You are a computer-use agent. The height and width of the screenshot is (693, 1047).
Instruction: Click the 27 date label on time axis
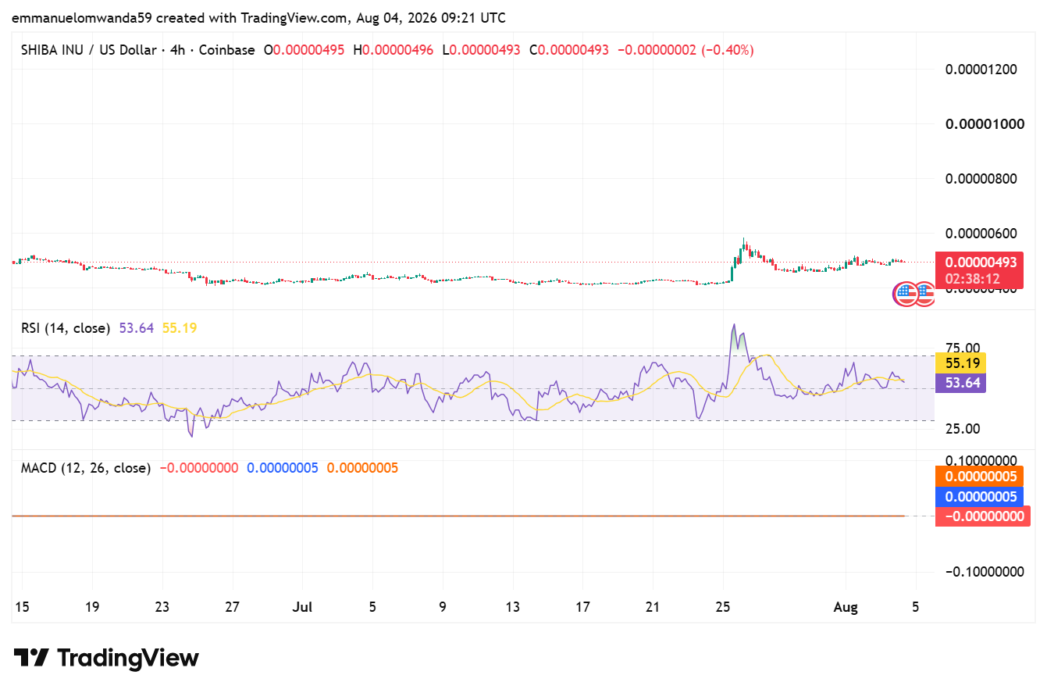point(233,607)
